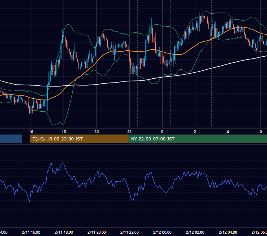Click the 2/11 18:00 time axis label

coord(64,232)
